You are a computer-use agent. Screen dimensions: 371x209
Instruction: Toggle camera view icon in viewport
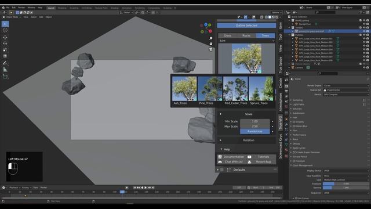[x=211, y=49]
